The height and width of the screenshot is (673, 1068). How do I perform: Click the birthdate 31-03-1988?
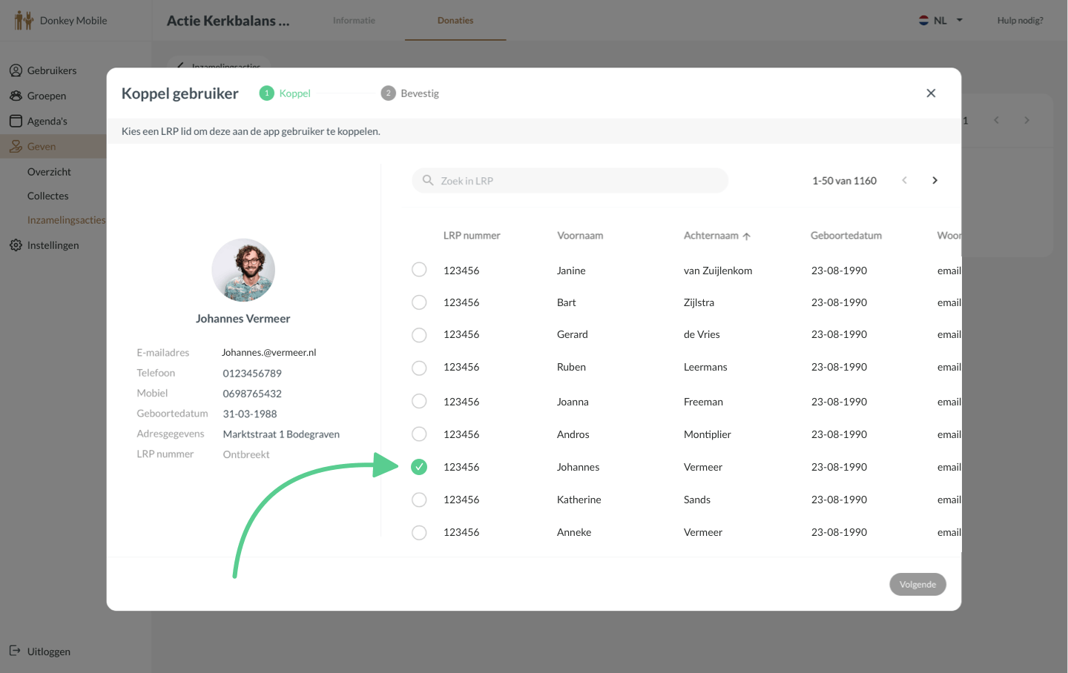(250, 414)
